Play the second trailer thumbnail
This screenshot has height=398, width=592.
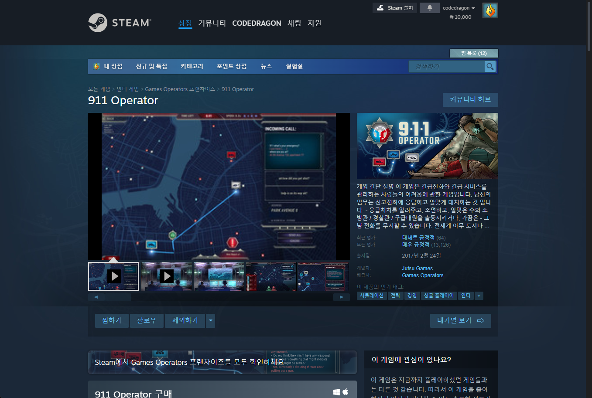click(166, 276)
